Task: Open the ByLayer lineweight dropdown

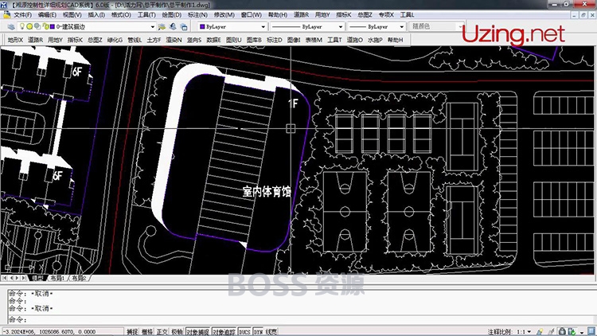Action: point(401,26)
